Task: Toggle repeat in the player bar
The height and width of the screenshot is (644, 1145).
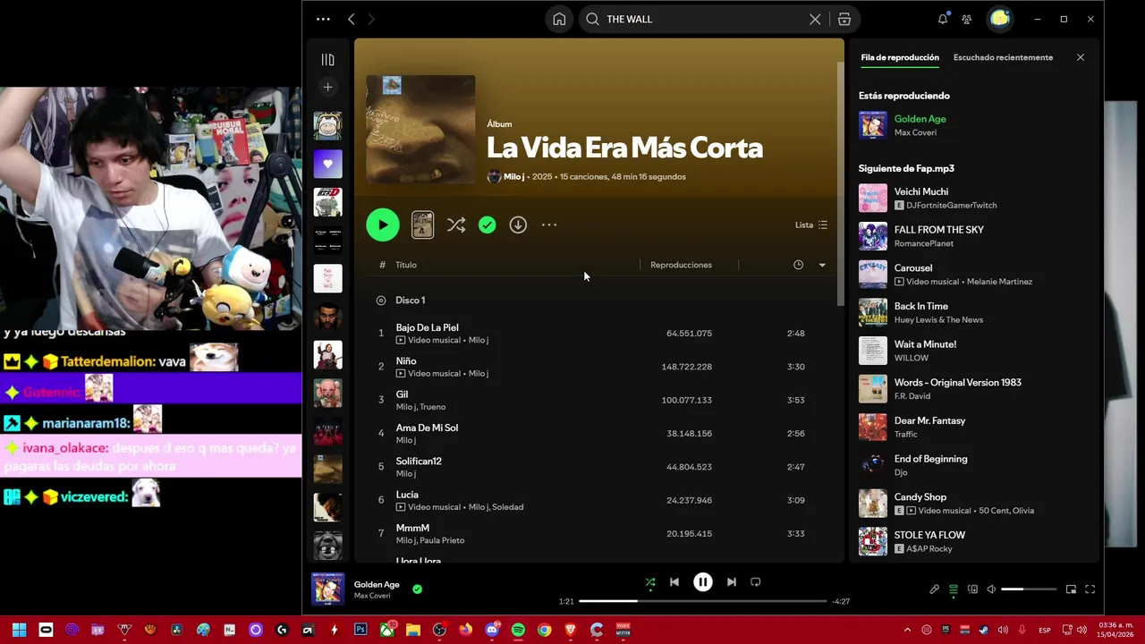Action: [x=755, y=582]
